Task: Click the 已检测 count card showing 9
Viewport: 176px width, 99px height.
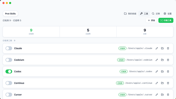Action: point(31,32)
